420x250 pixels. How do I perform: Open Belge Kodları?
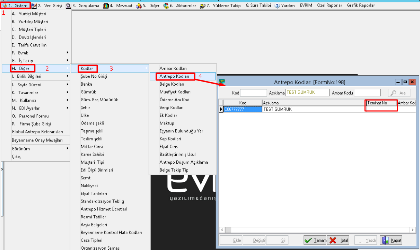pyautogui.click(x=183, y=84)
